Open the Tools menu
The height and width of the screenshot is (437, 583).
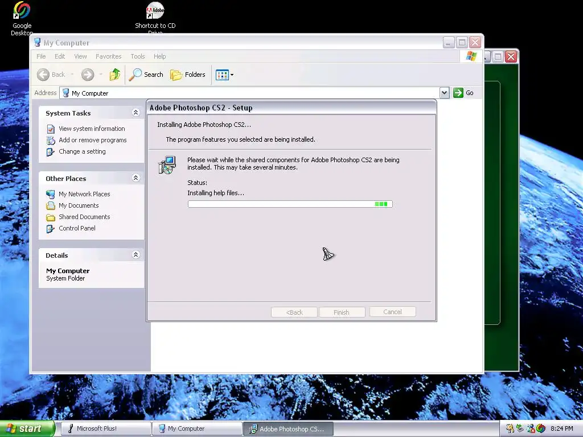coord(138,56)
